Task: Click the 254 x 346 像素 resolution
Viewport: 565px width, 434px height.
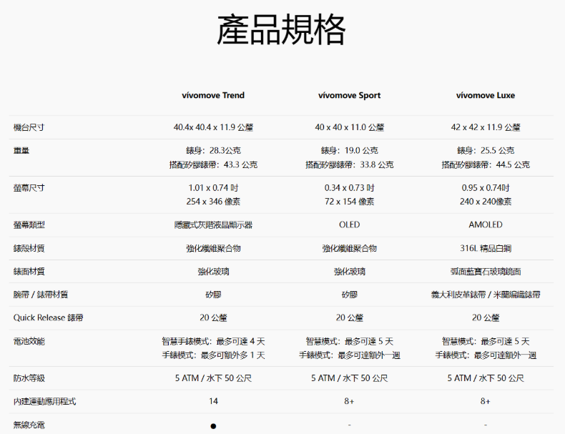Action: (x=213, y=202)
